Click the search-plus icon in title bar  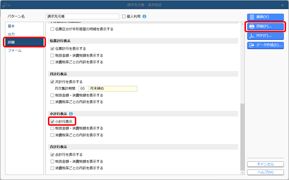pyautogui.click(x=6, y=5)
